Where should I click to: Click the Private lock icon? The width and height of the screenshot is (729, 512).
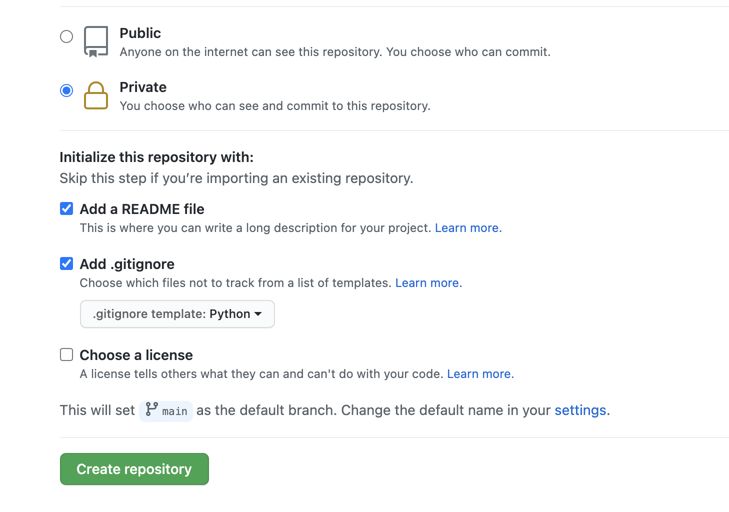click(96, 95)
